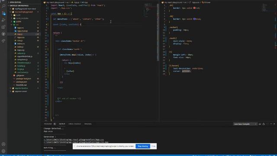Viewport: 277px width, 156px height.
Task: Click the li:hover breadcrumb in right editor
Action: tap(206, 3)
